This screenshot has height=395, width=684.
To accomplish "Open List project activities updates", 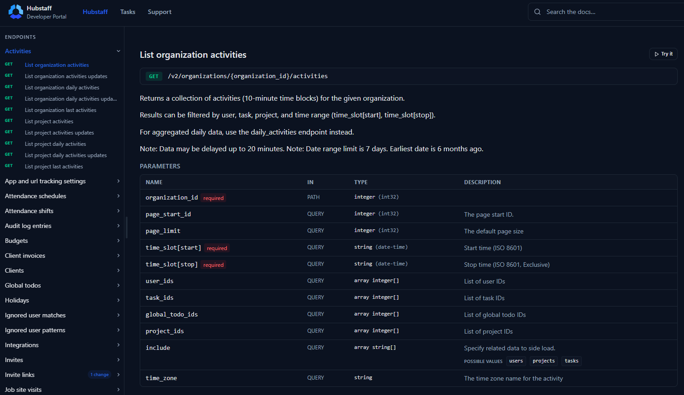I will pyautogui.click(x=59, y=133).
